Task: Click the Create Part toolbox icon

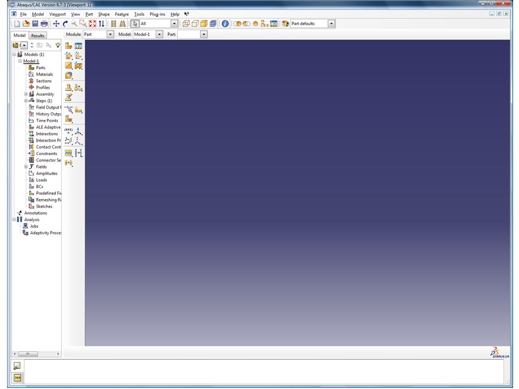Action: [x=69, y=45]
